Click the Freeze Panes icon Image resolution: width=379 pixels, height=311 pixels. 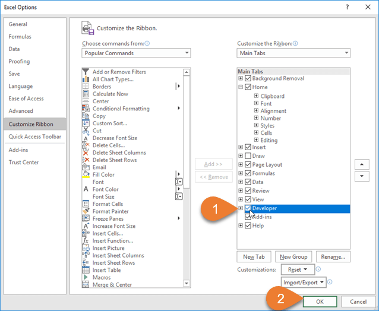click(86, 218)
